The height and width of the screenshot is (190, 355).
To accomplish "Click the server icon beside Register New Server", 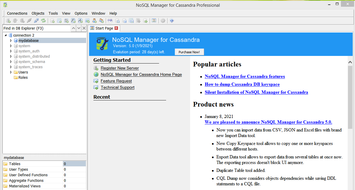I will tap(96, 68).
